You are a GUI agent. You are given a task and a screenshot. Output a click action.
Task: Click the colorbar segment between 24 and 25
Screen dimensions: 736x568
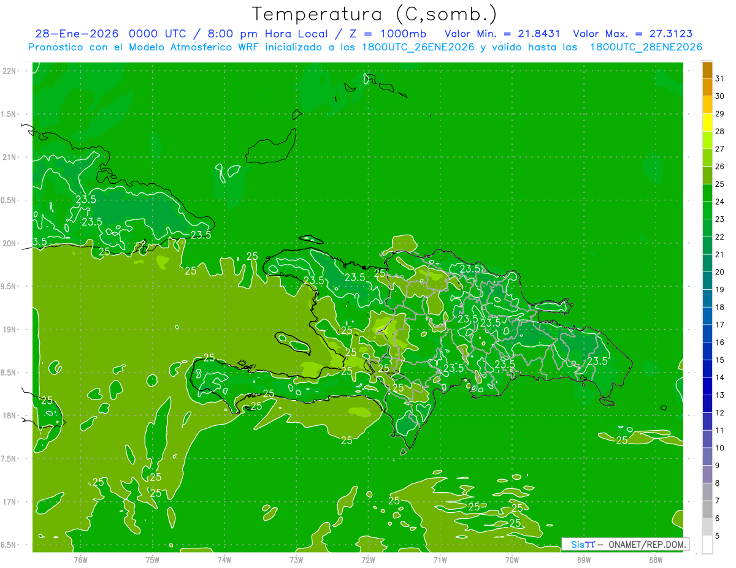(707, 193)
